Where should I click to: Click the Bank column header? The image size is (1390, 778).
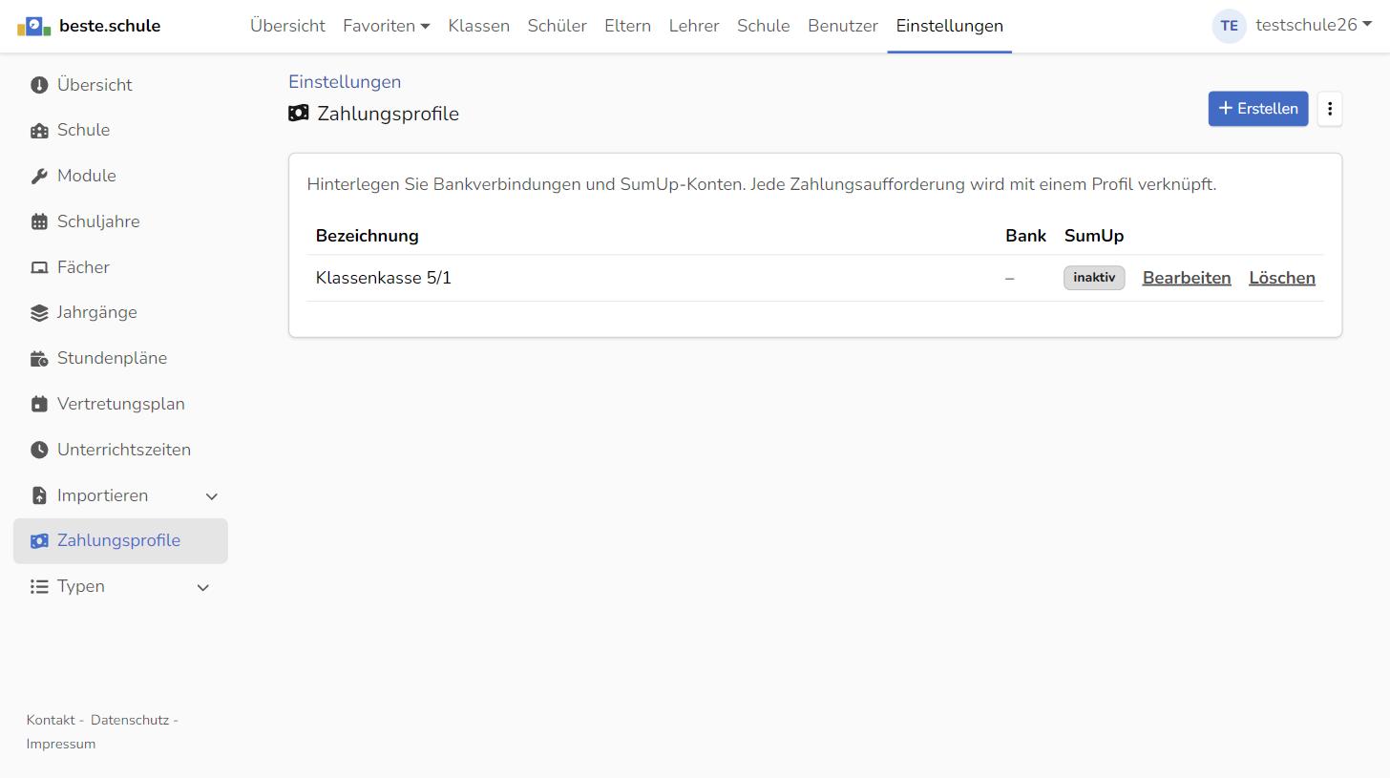(x=1026, y=236)
